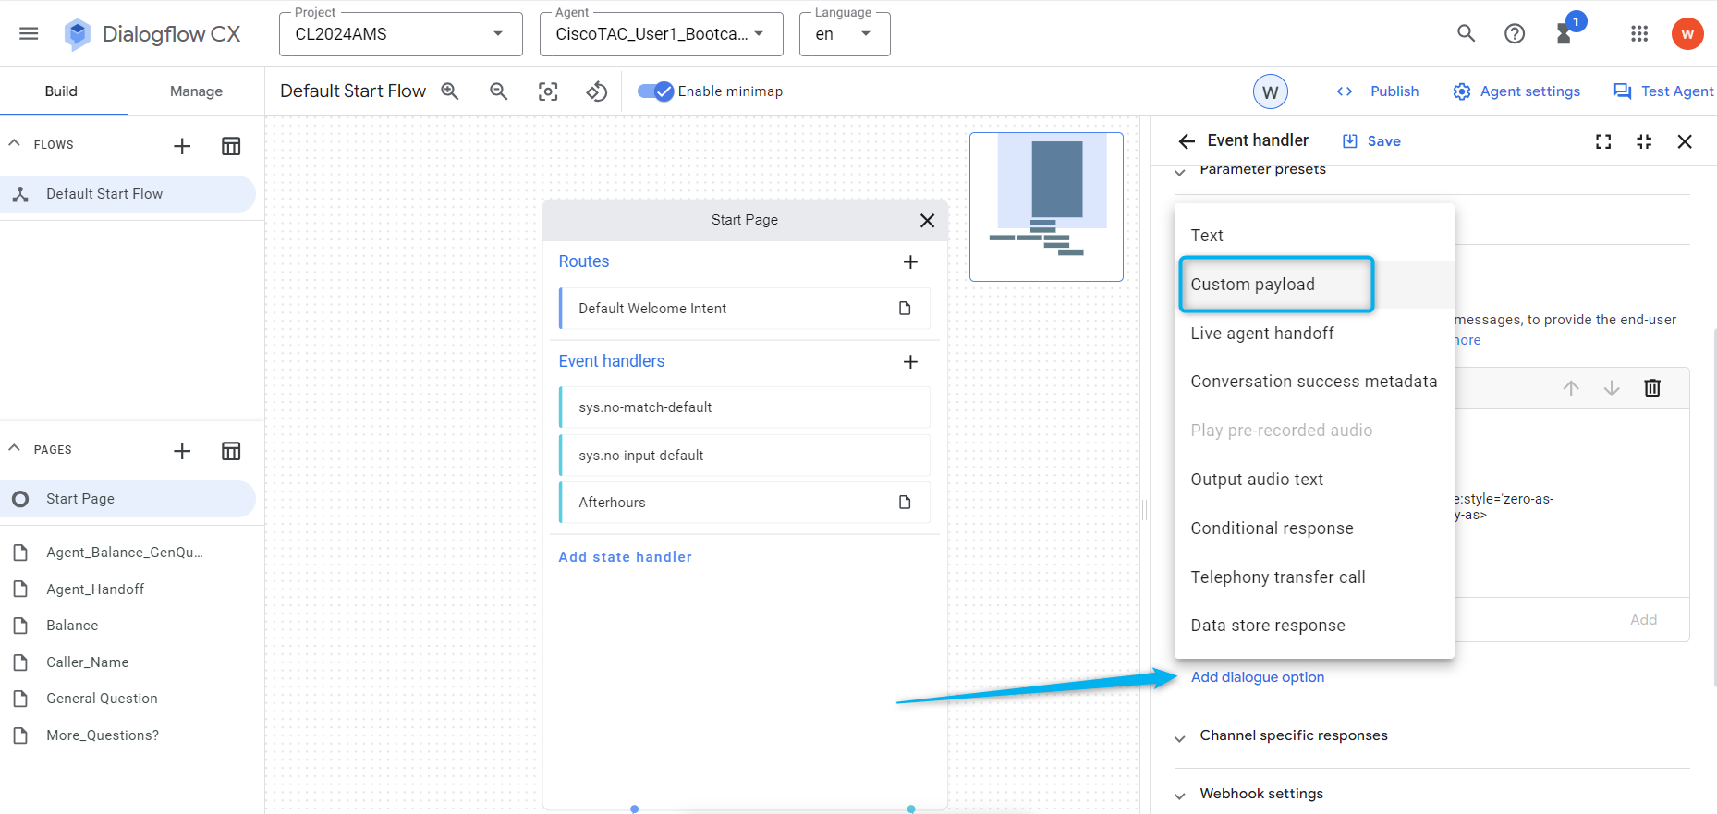
Task: Open the Agent dropdown
Action: (662, 34)
